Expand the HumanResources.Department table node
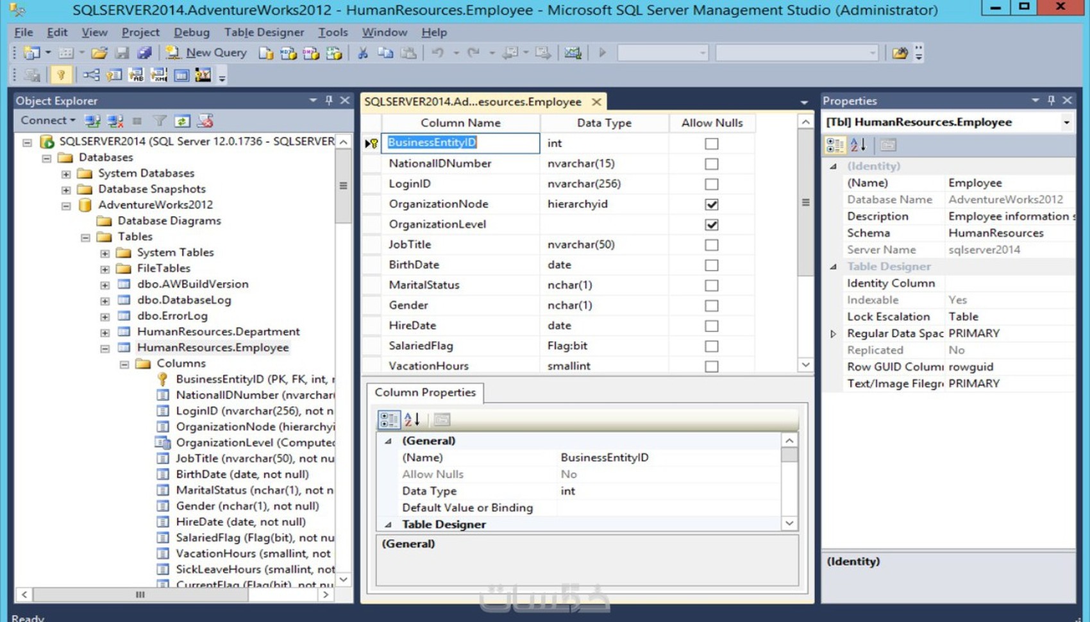1090x622 pixels. (105, 332)
